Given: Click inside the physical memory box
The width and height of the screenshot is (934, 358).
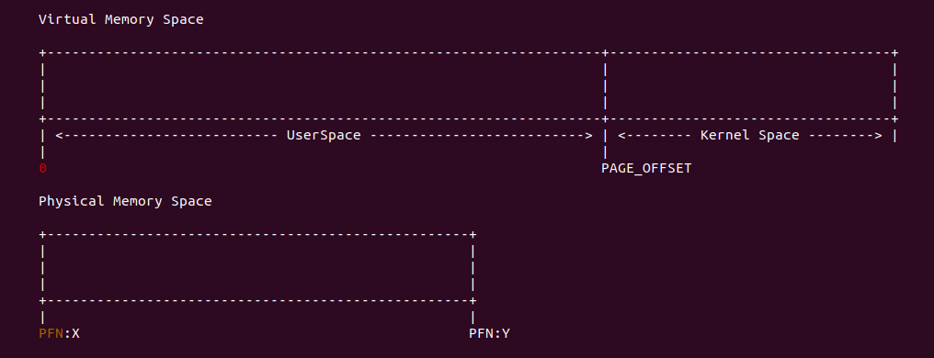Looking at the screenshot, I should [x=257, y=267].
